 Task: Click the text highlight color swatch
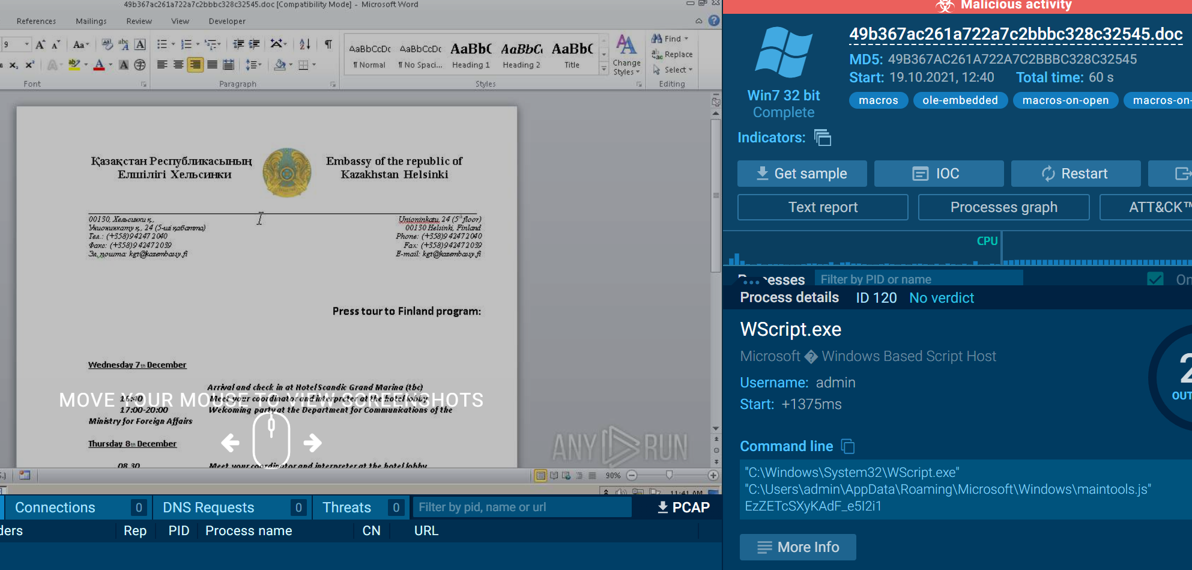[x=74, y=65]
